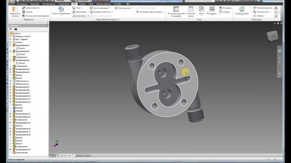This screenshot has height=163, width=291.
Task: Expand the Начало folder node
Action: 10,42
